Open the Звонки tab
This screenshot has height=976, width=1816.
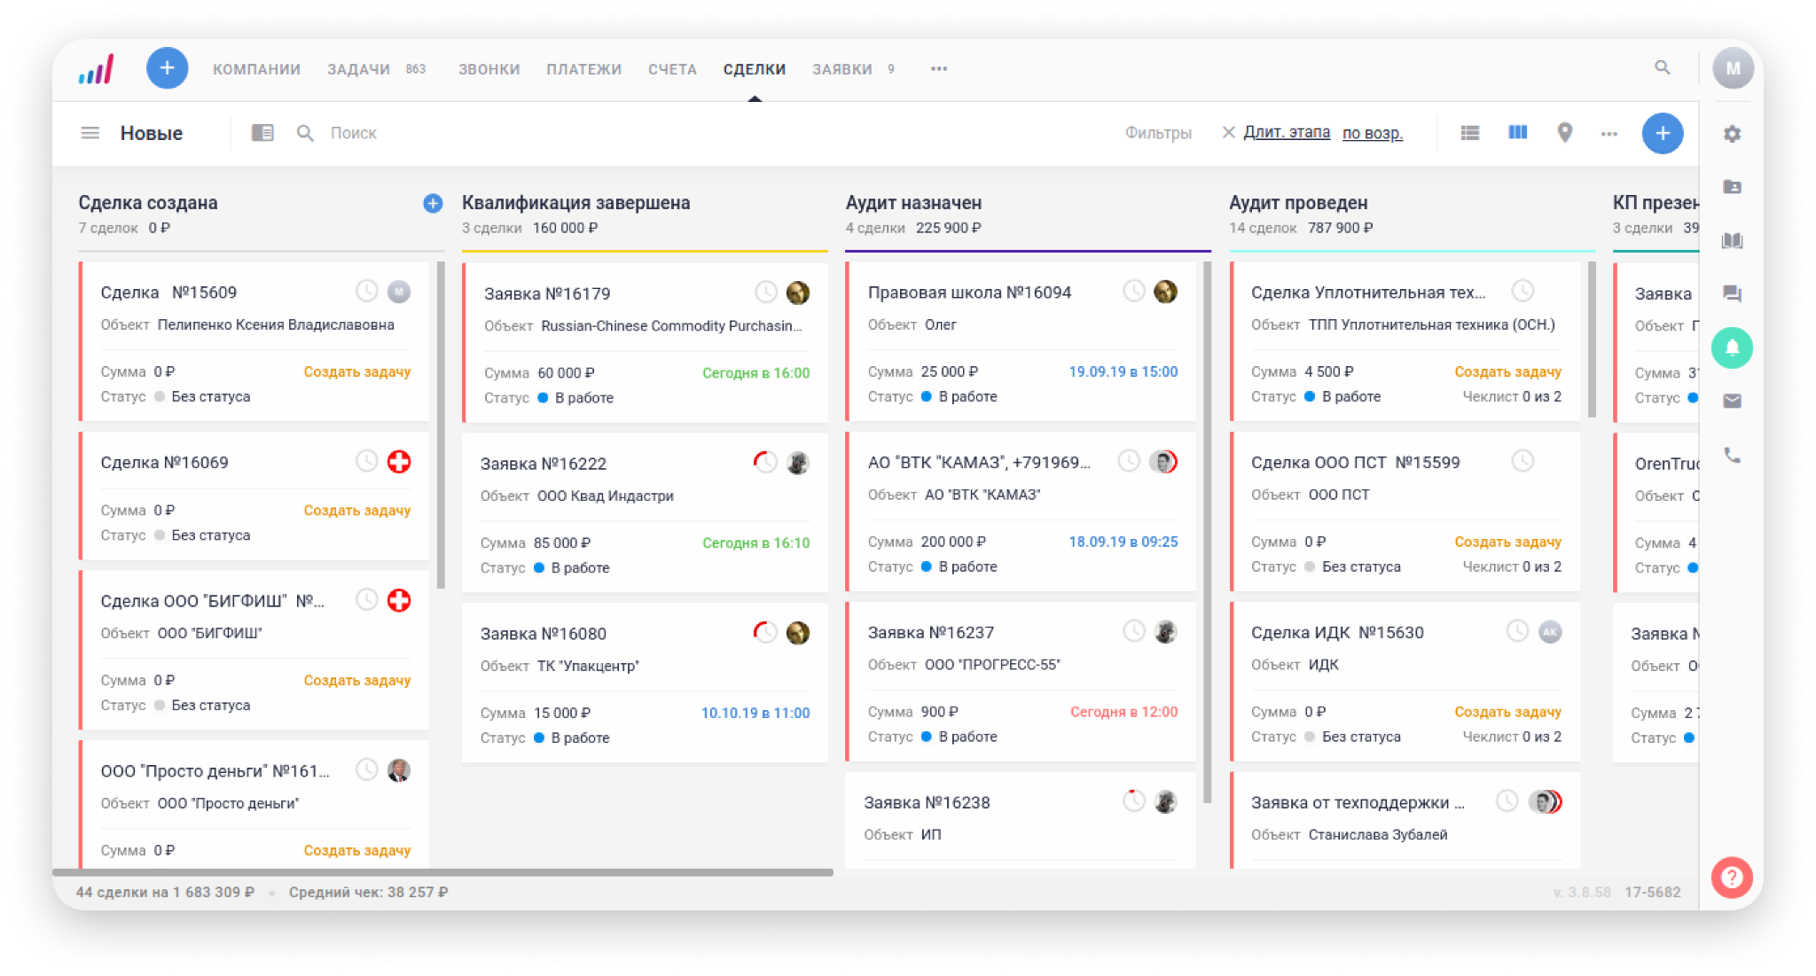point(489,69)
